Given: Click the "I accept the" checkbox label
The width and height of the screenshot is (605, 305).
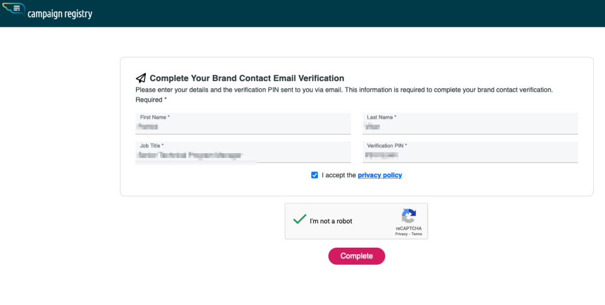Looking at the screenshot, I should [x=339, y=175].
